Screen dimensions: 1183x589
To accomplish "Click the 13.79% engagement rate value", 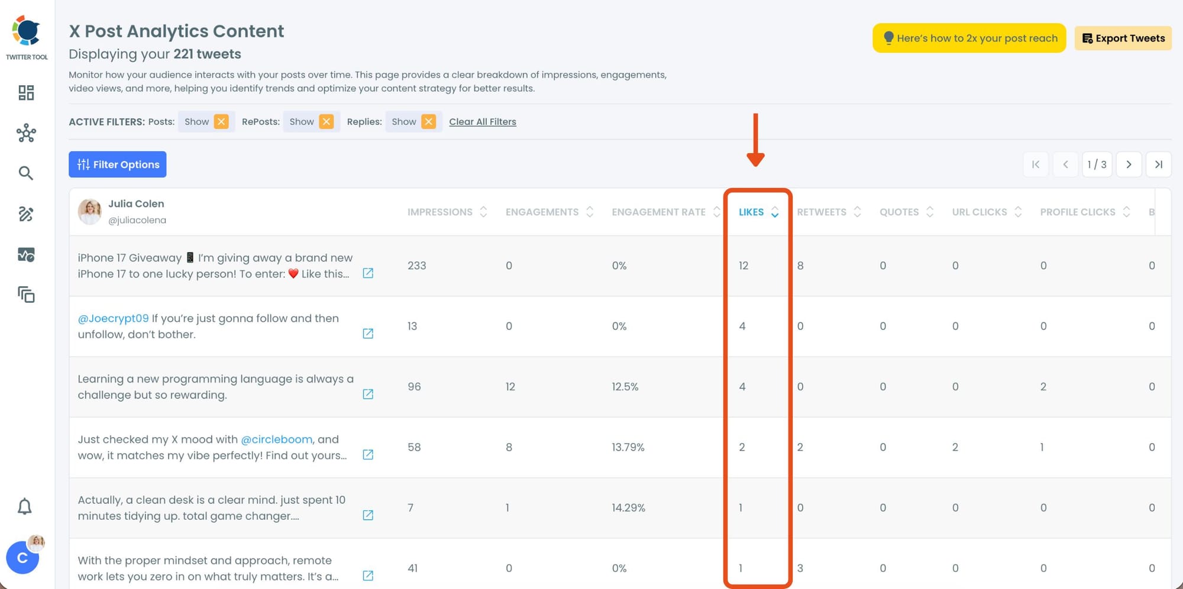I will coord(628,447).
